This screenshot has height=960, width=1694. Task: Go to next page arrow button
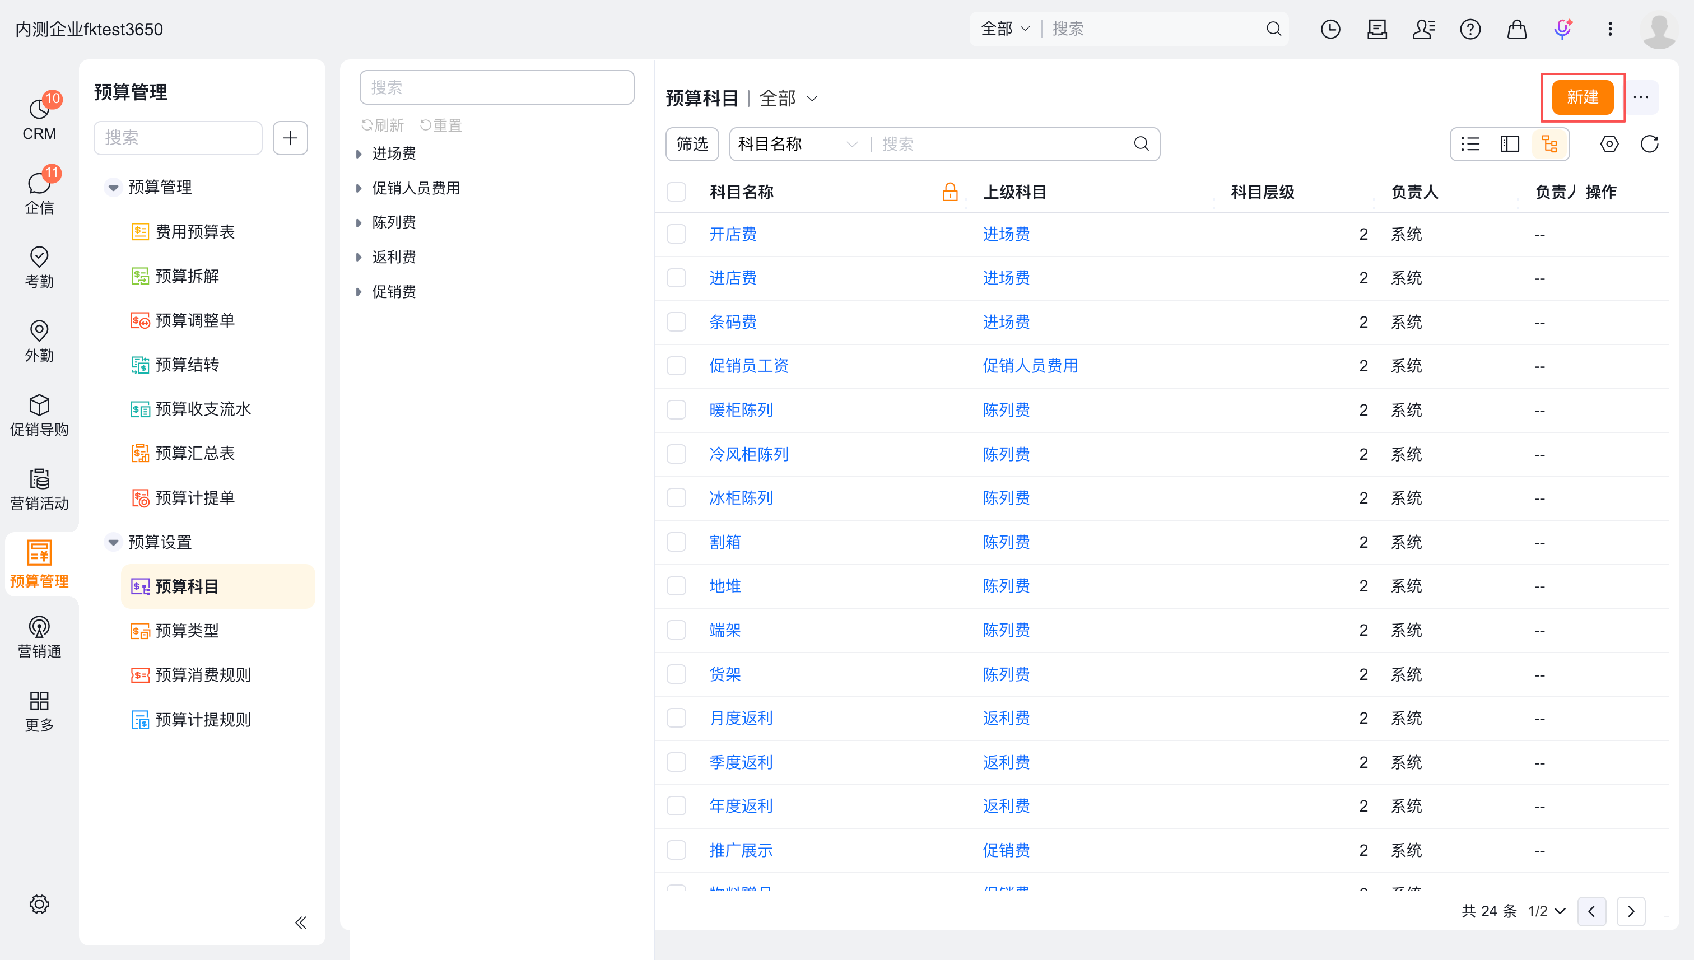(x=1631, y=911)
